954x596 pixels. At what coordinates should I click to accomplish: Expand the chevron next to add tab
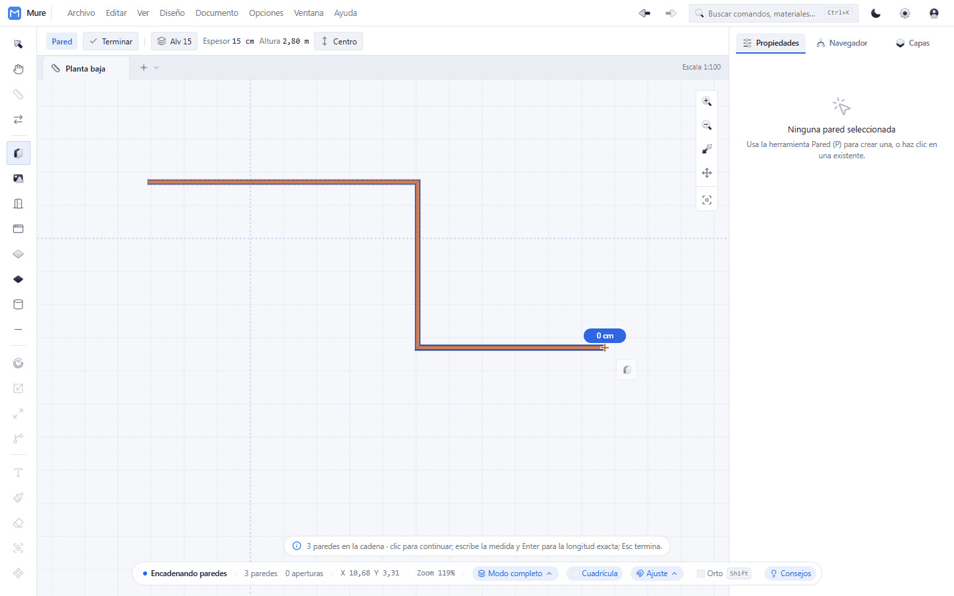coord(156,68)
